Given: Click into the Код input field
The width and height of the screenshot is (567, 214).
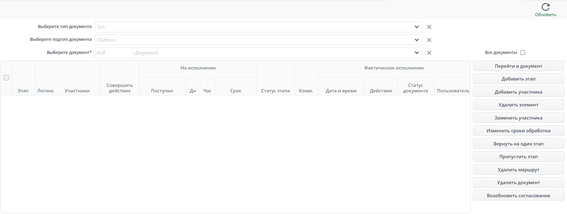Looking at the screenshot, I should click(x=114, y=53).
